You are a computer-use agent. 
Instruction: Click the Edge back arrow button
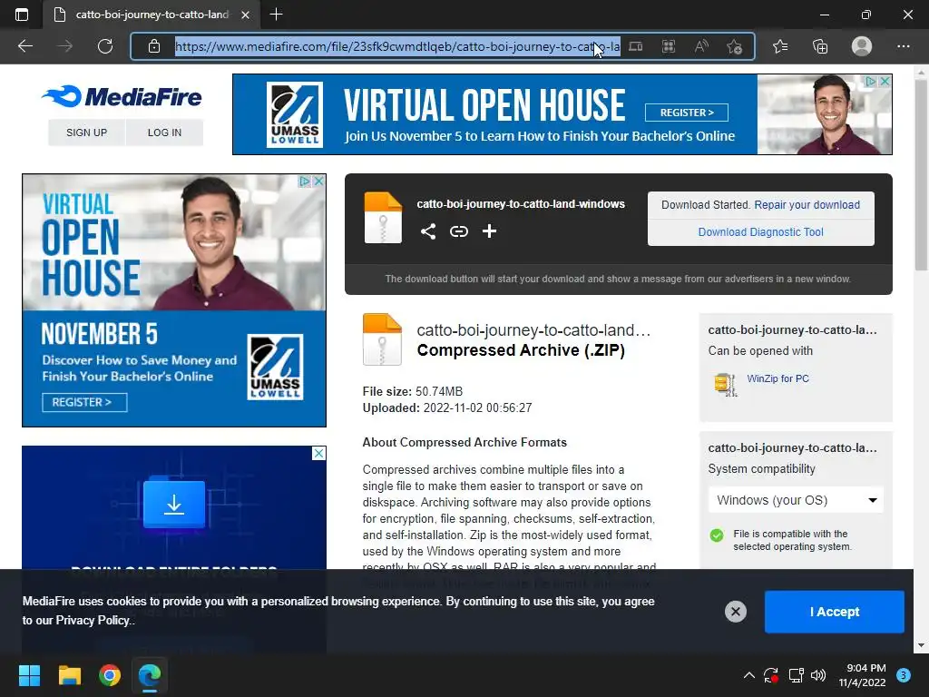click(x=24, y=46)
